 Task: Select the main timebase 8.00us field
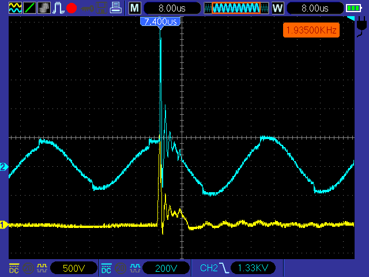(x=172, y=8)
